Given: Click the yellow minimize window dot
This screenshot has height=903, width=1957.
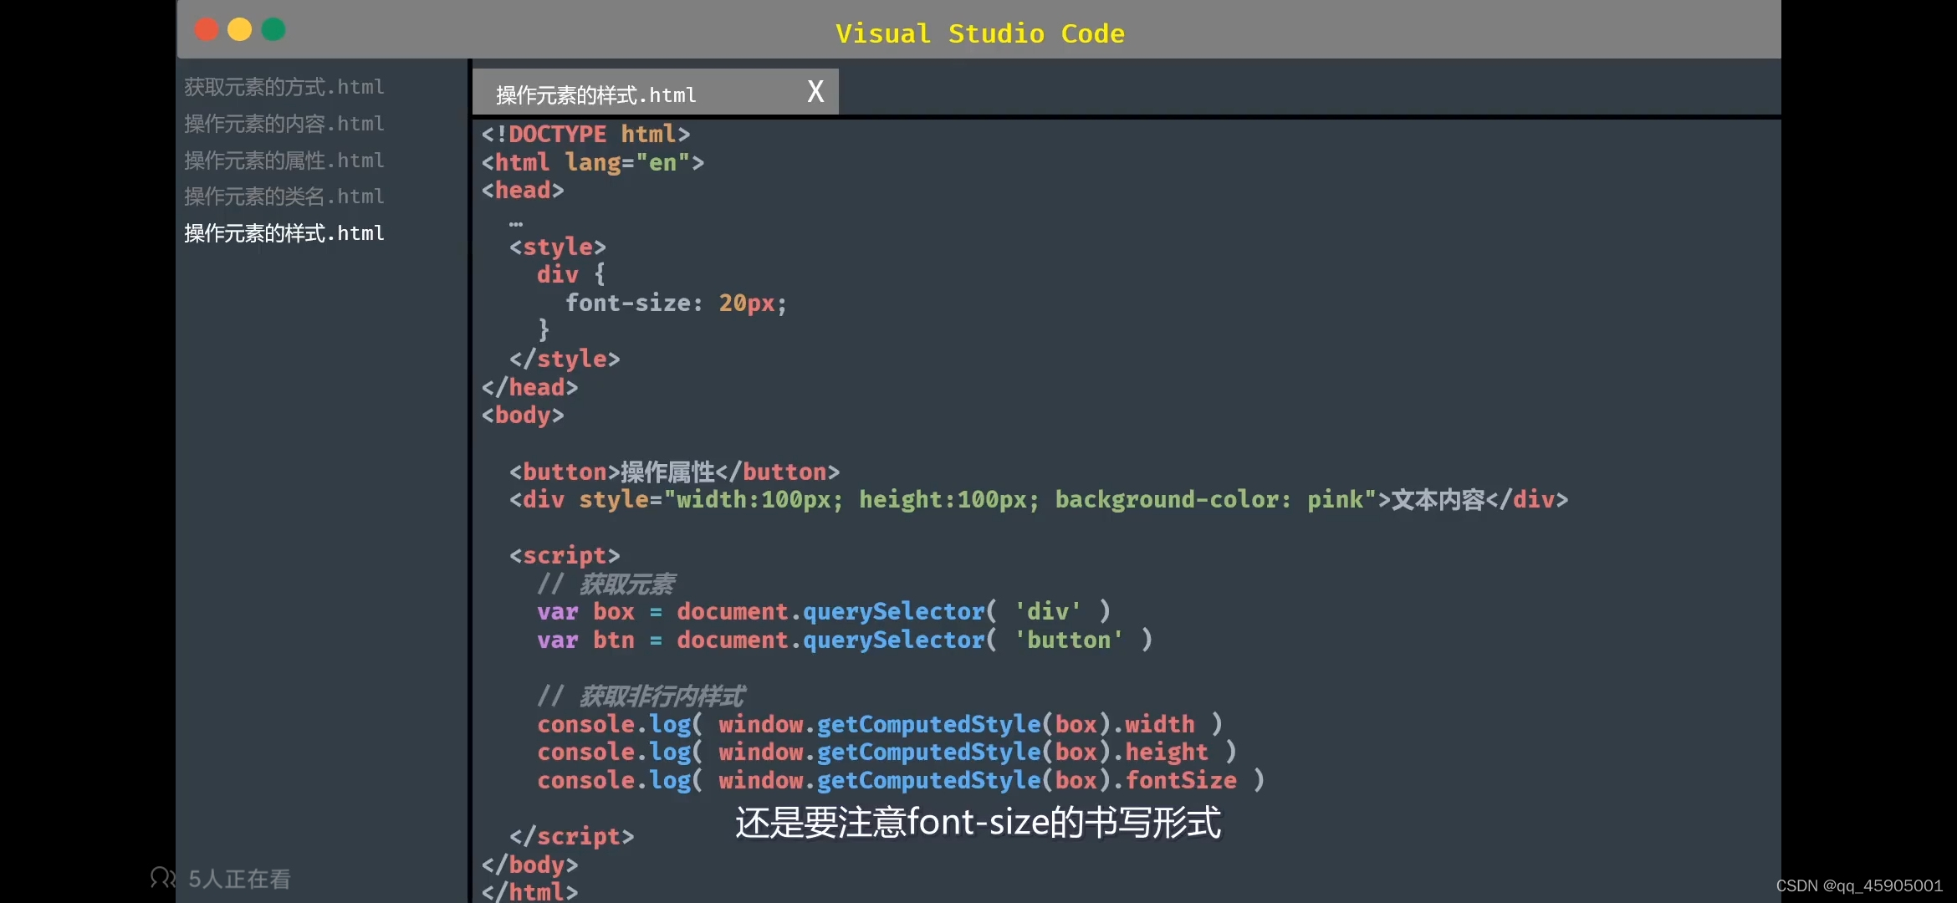Looking at the screenshot, I should pyautogui.click(x=240, y=30).
